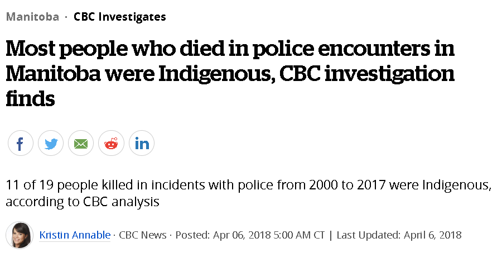The image size is (502, 257).
Task: Share article on Twitter
Action: [51, 144]
